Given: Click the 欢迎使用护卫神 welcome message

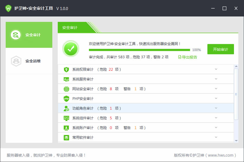Looking at the screenshot, I should 135,44.
